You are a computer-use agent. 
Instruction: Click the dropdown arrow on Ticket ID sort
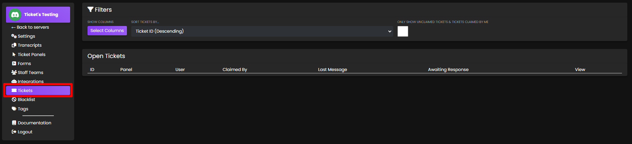click(x=389, y=31)
